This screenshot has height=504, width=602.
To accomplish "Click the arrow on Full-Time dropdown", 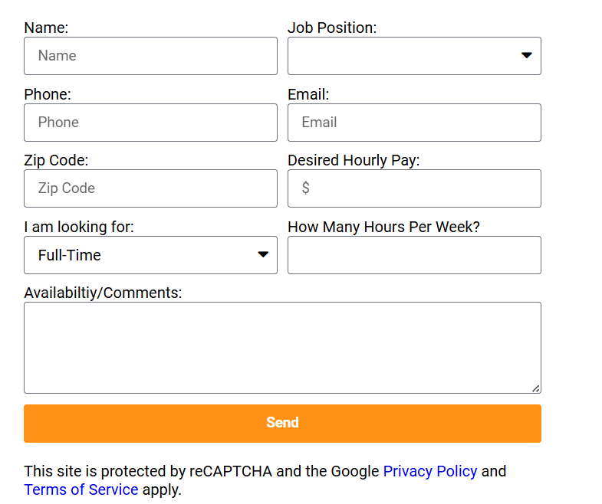I will tap(263, 254).
